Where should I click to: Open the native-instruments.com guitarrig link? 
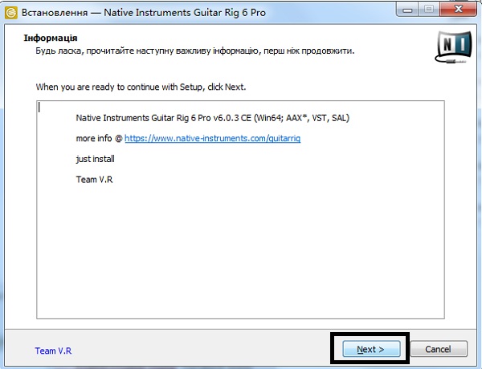click(212, 139)
